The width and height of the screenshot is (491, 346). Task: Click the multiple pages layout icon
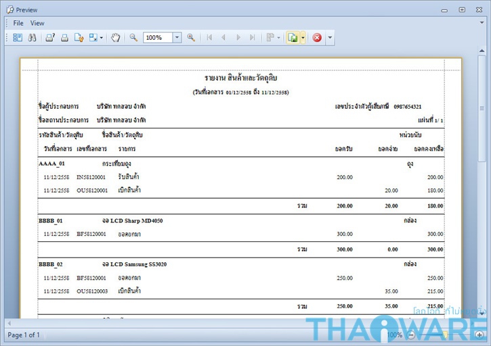[270, 38]
